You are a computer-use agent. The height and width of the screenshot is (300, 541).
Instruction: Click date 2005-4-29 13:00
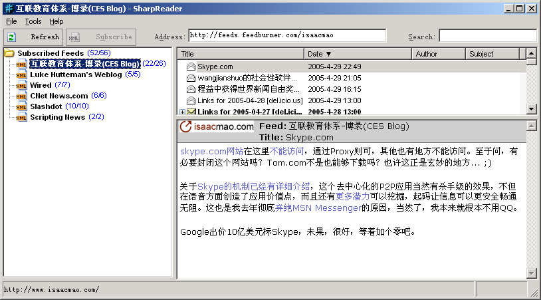[335, 101]
